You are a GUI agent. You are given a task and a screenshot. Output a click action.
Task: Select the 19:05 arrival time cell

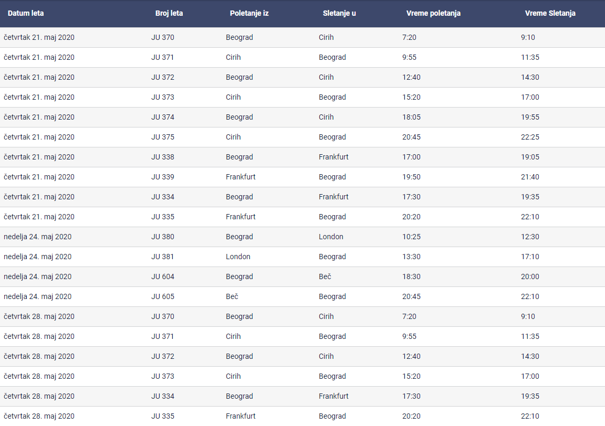click(530, 157)
